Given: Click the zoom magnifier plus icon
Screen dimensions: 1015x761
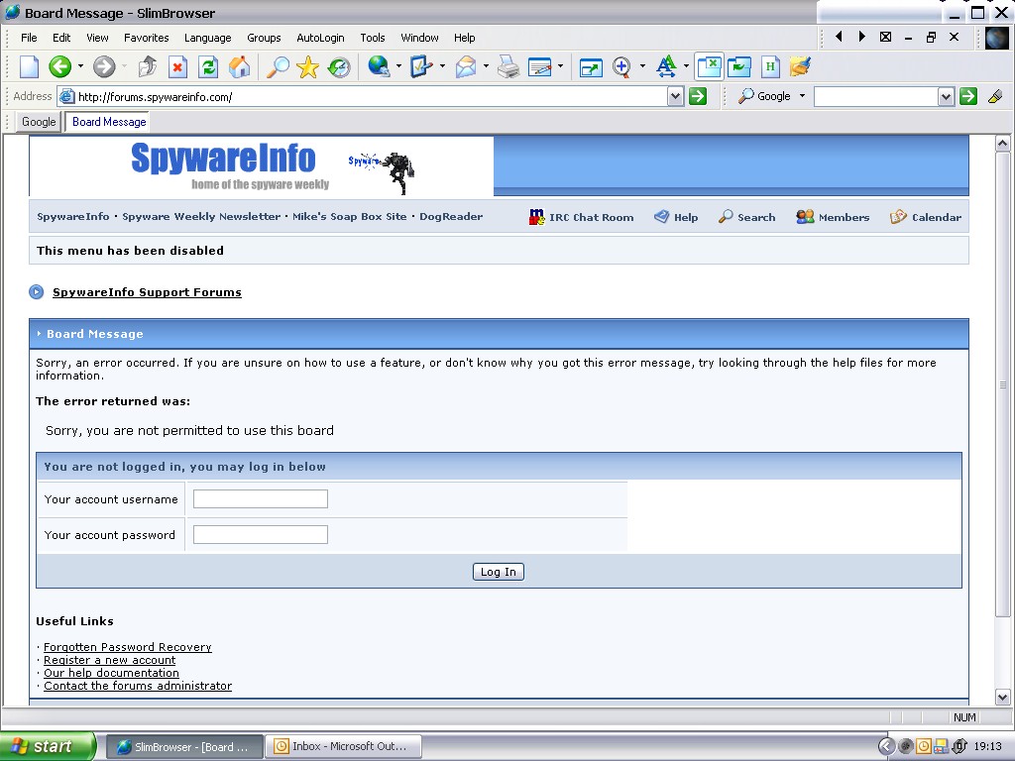Looking at the screenshot, I should coord(621,66).
